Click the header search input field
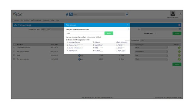The height and width of the screenshot is (109, 194). click(99, 14)
